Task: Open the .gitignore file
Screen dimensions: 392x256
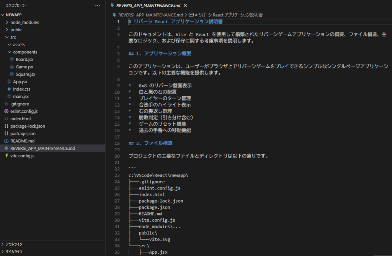Action: [x=20, y=104]
